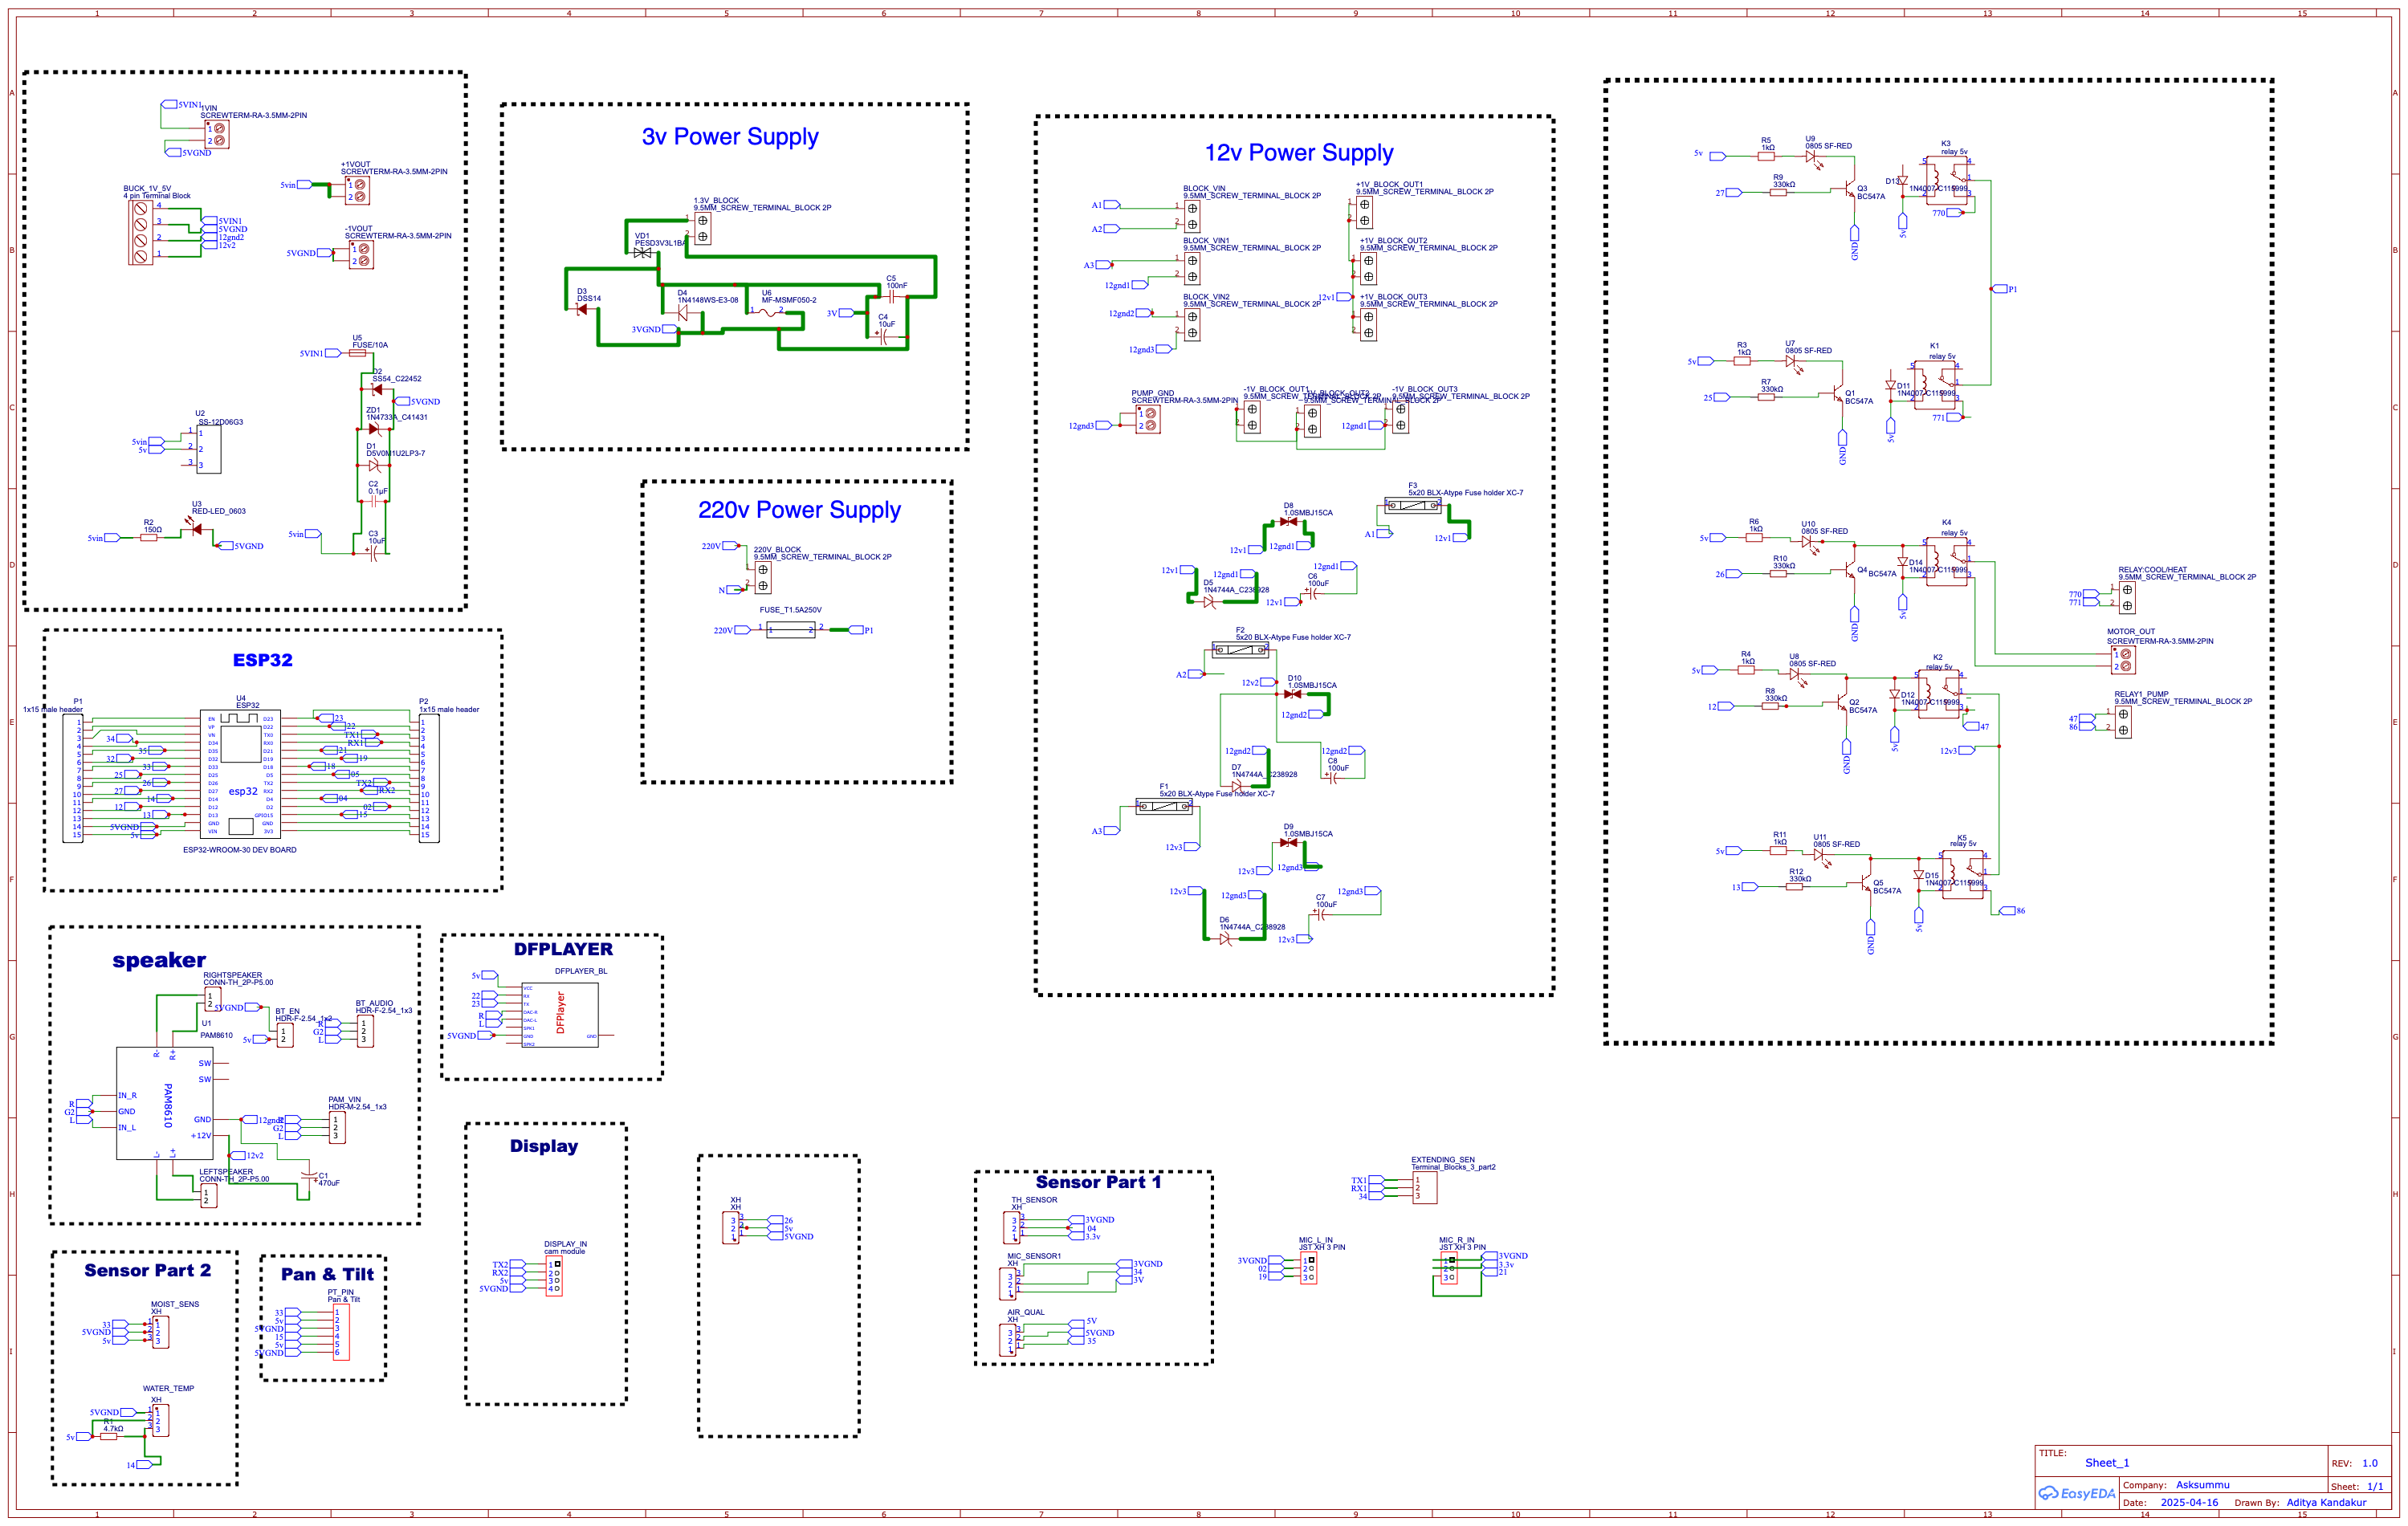Image resolution: width=2408 pixels, height=1526 pixels.
Task: Select the MOTOR_OUT screw terminal
Action: click(2123, 659)
